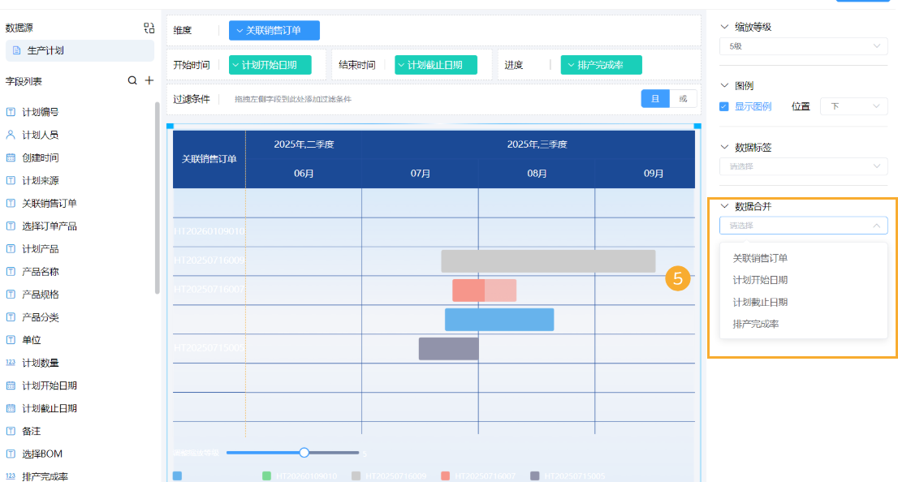Choose 排产完成率 from merge options
This screenshot has height=482, width=898.
(755, 324)
